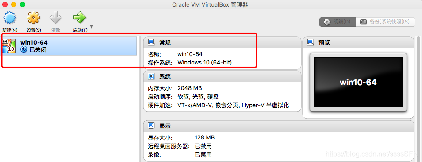Switch to Snapshots (备份[系统快照]) view

point(386,22)
